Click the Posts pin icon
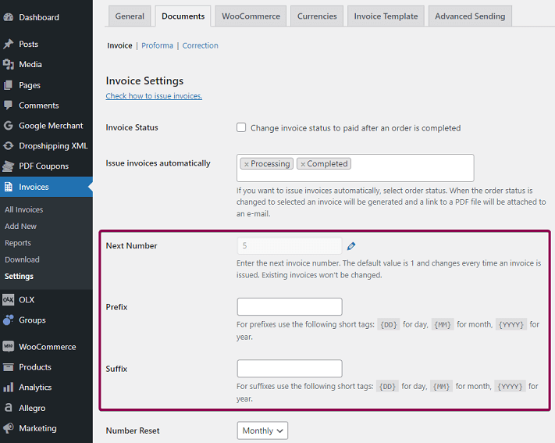This screenshot has width=555, height=443. [9, 45]
